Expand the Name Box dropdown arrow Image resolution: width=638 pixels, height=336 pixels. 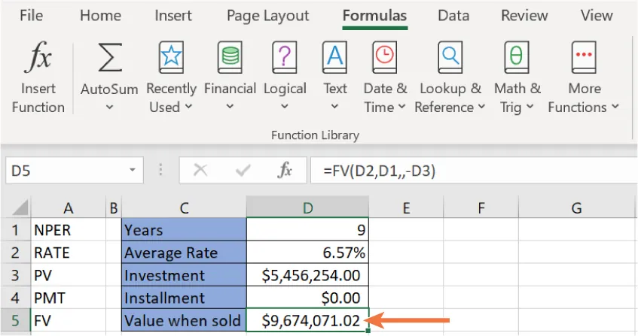click(x=132, y=171)
